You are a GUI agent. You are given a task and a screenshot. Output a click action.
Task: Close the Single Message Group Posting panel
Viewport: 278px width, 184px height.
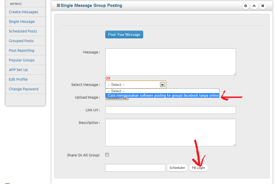[263, 6]
